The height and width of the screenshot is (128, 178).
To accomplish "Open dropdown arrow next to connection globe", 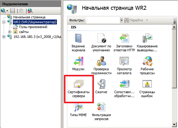I will coord(7,11).
